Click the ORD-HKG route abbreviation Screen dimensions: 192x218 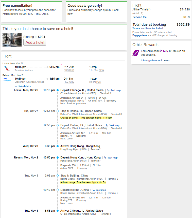click(69, 70)
